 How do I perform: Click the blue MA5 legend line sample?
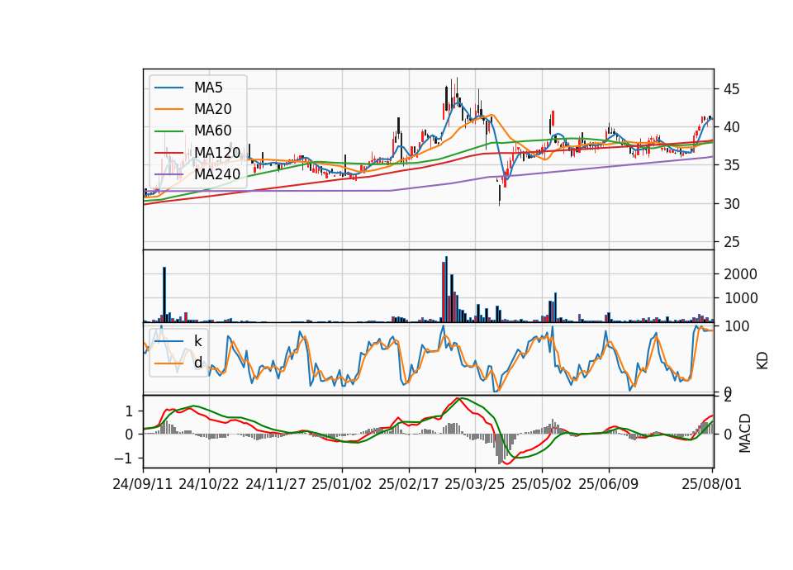169,88
